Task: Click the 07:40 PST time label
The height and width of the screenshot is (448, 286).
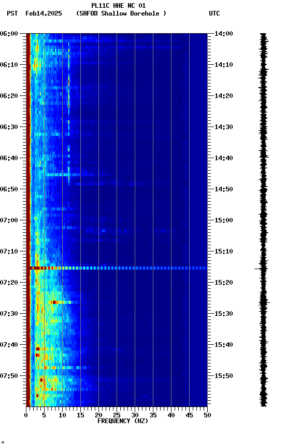Action: coord(9,345)
